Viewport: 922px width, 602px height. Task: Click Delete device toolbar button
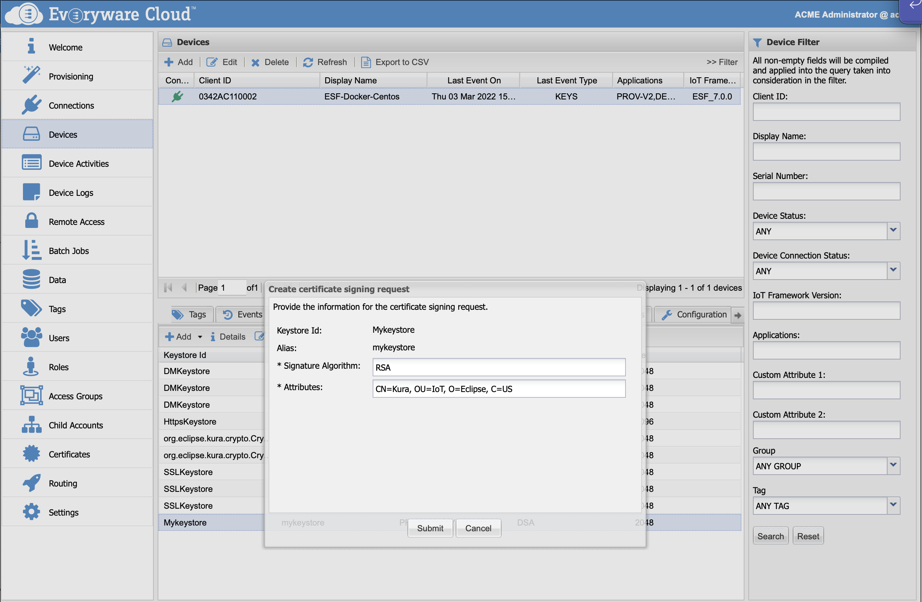[x=270, y=62]
